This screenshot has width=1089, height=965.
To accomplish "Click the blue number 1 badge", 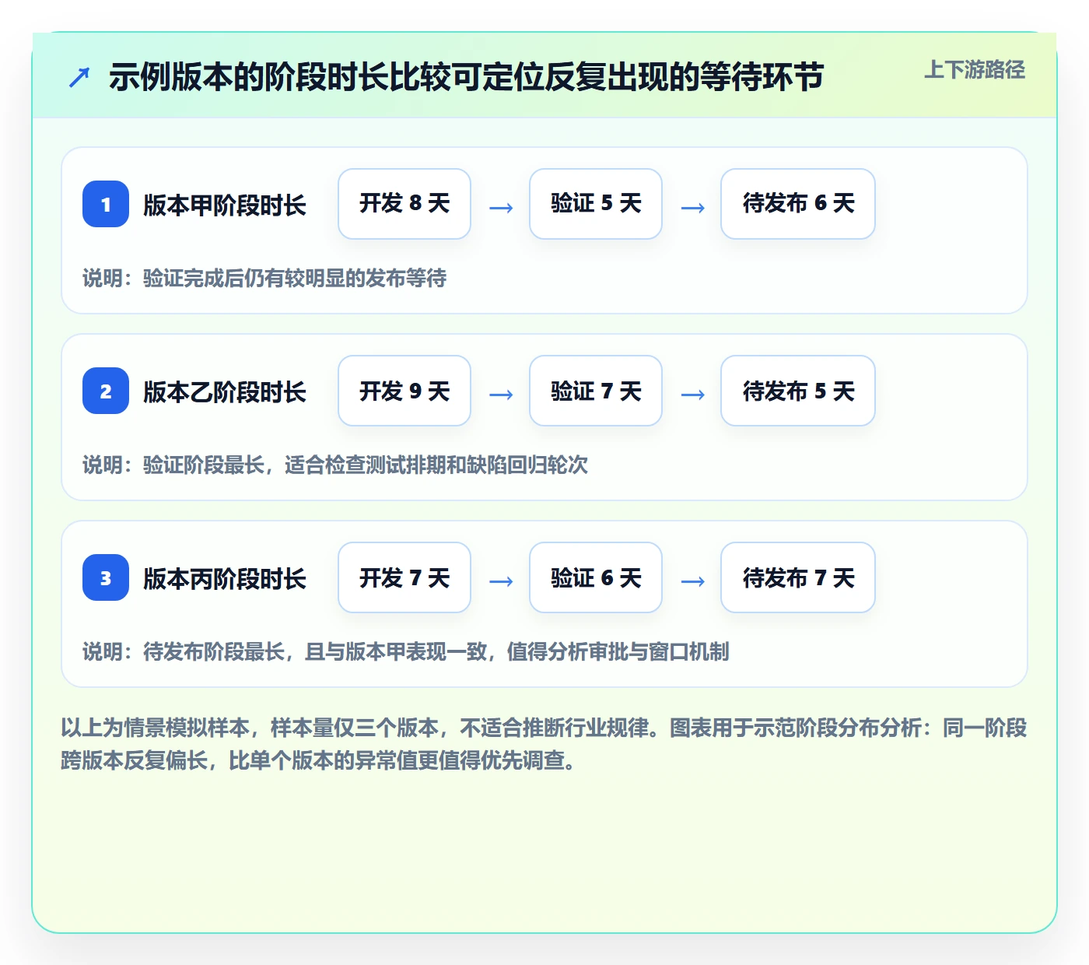I will pyautogui.click(x=106, y=204).
